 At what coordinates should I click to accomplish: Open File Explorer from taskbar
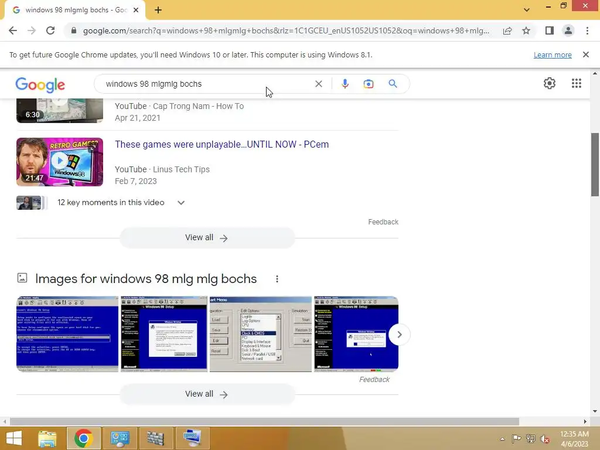coord(47,438)
